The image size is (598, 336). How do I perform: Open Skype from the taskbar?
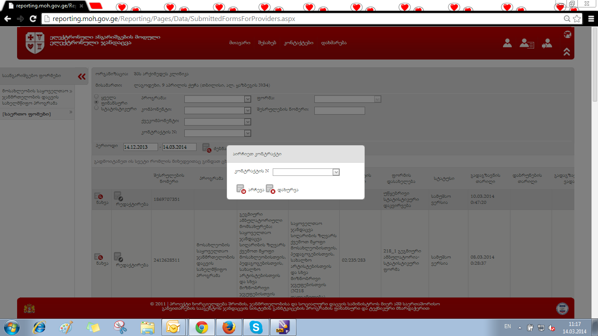pyautogui.click(x=256, y=327)
